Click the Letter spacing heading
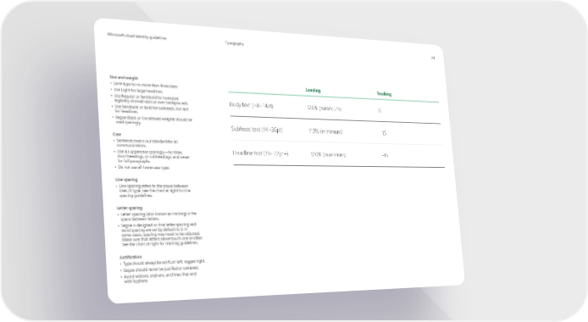 pyautogui.click(x=130, y=208)
